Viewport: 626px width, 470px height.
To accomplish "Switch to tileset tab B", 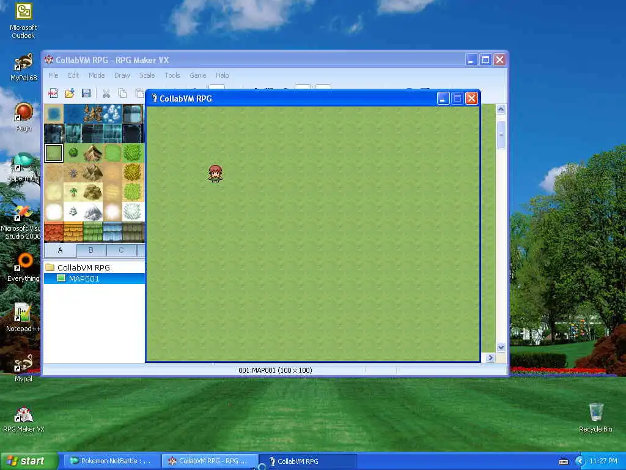I will pos(91,250).
